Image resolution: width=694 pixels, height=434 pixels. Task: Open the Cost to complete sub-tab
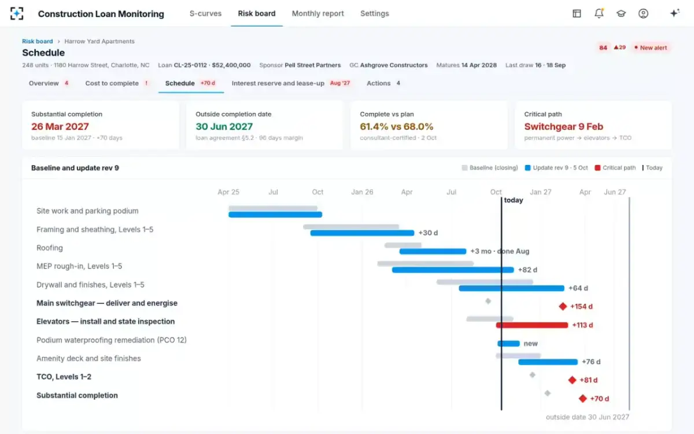pos(117,83)
